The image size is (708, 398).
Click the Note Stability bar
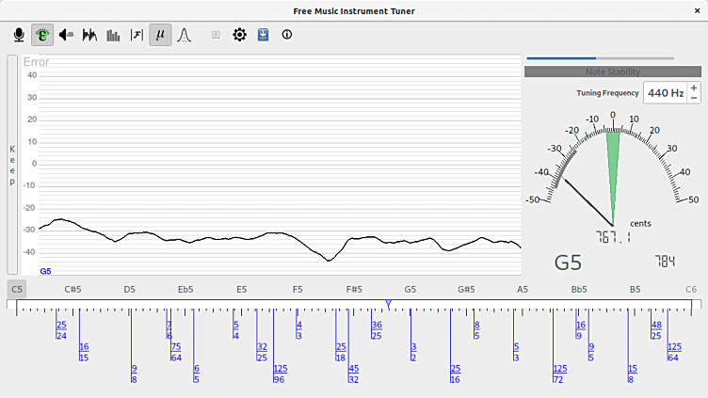[x=612, y=72]
